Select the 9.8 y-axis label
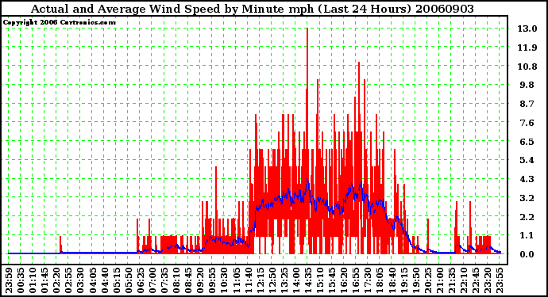The width and height of the screenshot is (548, 297). point(527,85)
